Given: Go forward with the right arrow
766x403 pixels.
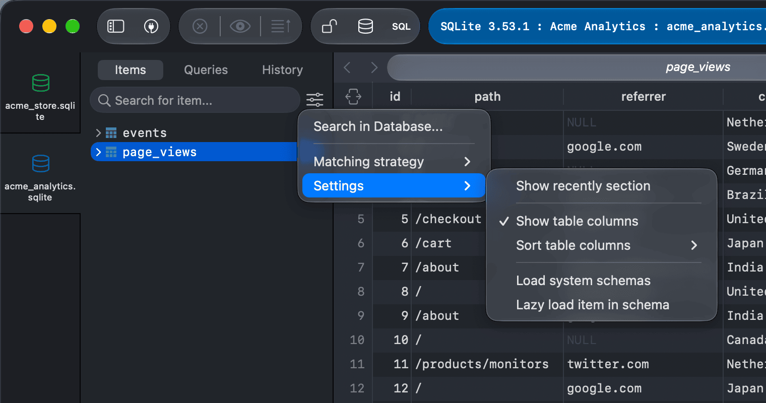Looking at the screenshot, I should tap(374, 68).
